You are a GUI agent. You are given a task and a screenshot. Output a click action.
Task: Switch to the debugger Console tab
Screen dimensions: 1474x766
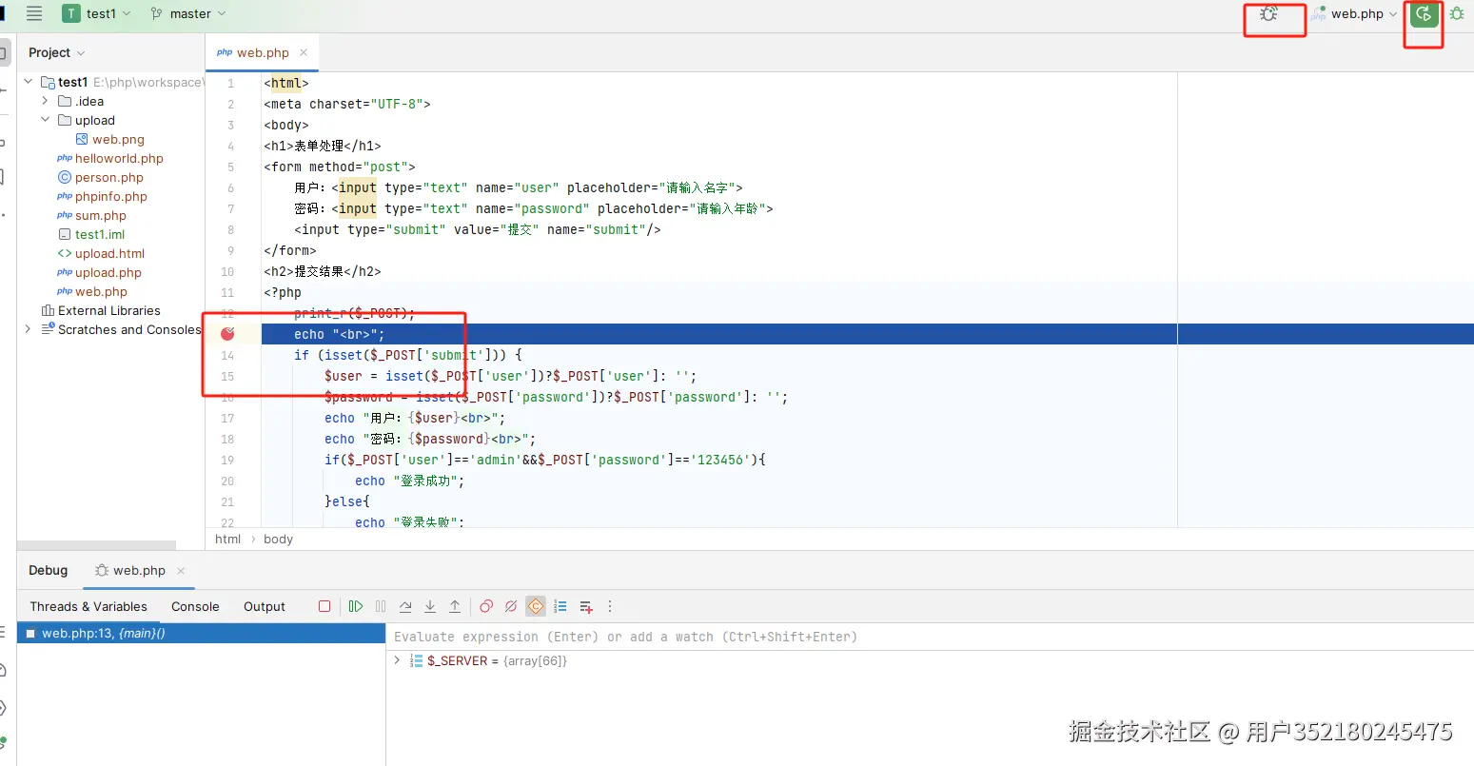195,606
